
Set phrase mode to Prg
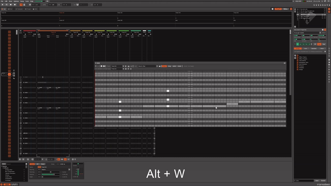319,44
